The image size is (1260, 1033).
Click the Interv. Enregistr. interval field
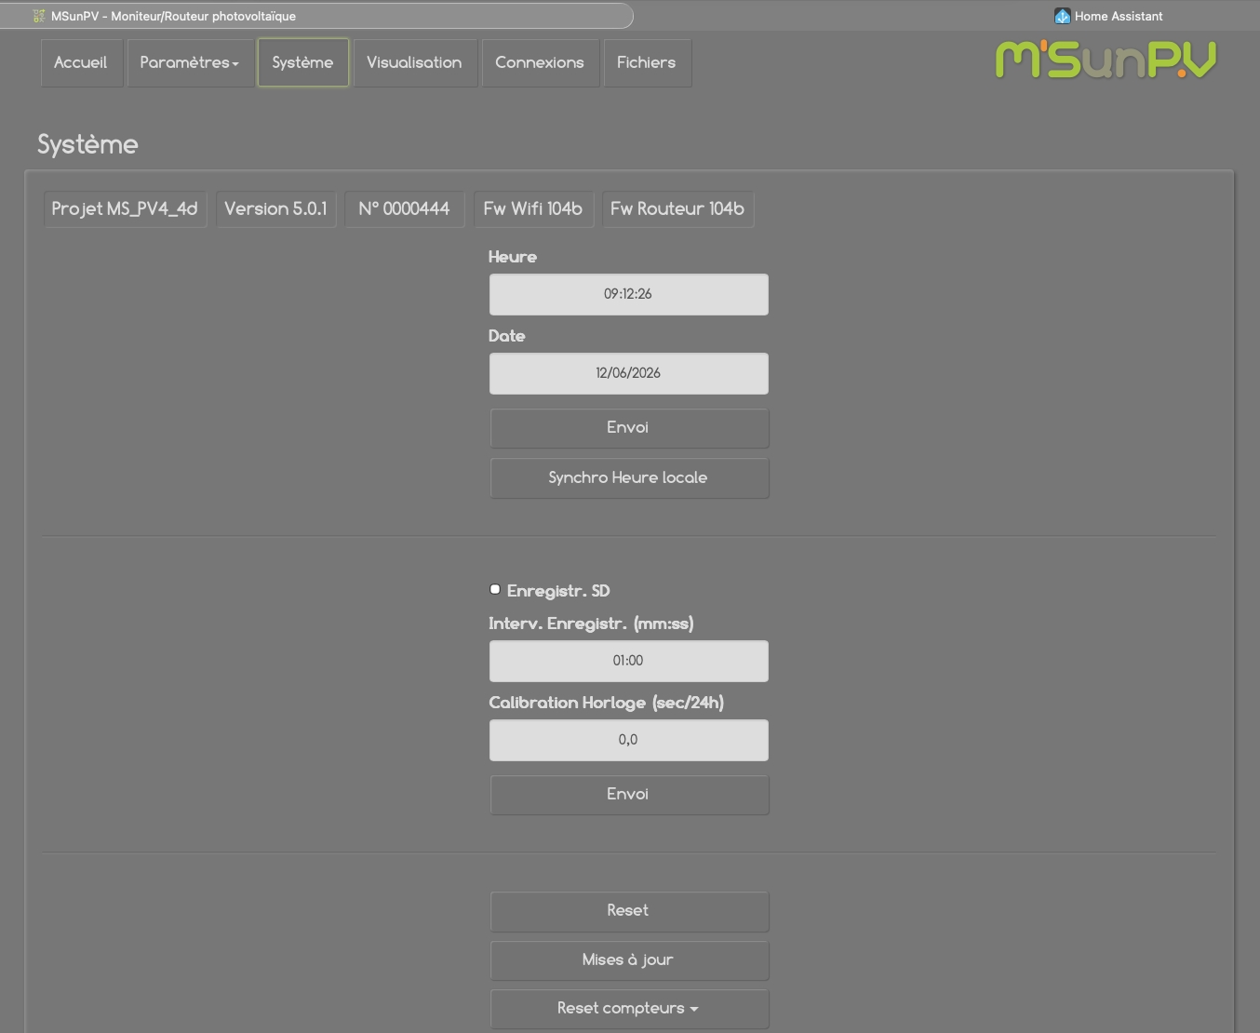(629, 661)
